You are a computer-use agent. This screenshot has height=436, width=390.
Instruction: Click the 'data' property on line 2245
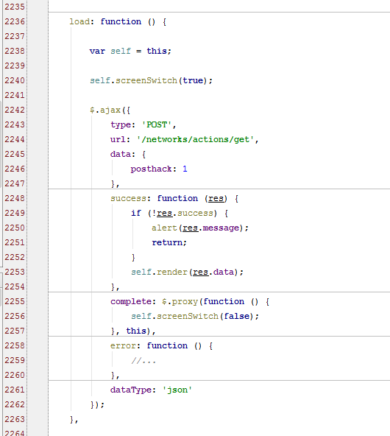tap(121, 155)
